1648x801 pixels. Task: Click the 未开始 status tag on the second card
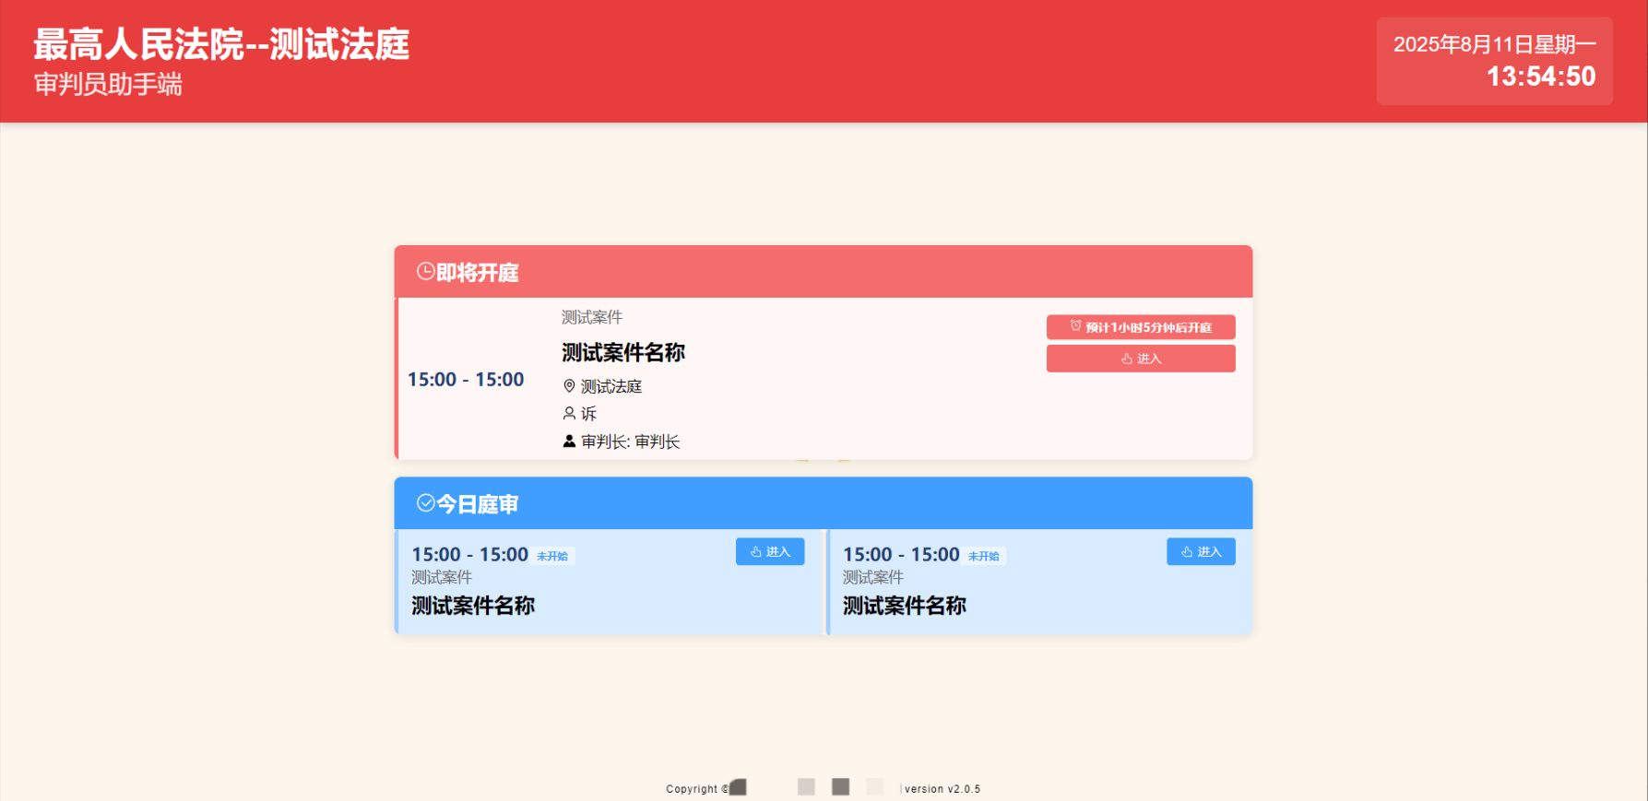click(984, 556)
